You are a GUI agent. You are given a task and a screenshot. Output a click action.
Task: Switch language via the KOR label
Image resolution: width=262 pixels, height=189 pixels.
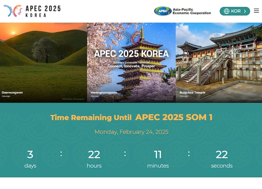pos(236,11)
